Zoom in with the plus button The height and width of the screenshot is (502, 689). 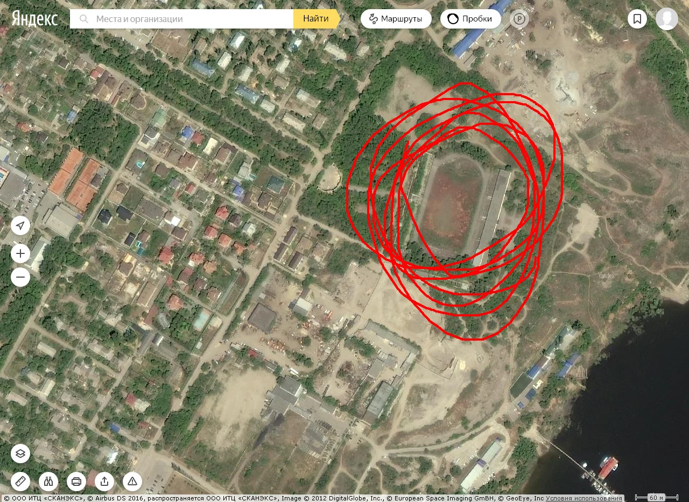coord(20,253)
